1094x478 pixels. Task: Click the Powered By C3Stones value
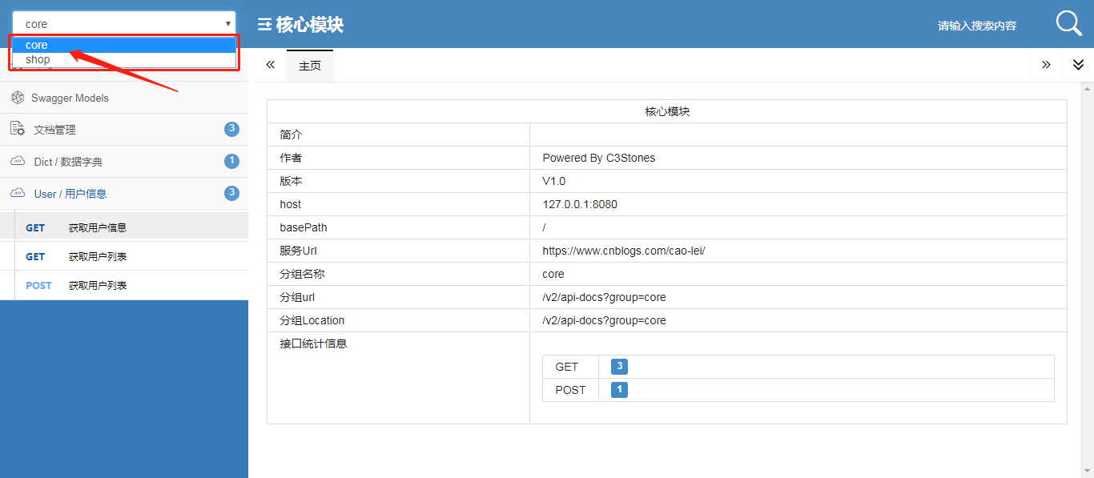[x=599, y=158]
